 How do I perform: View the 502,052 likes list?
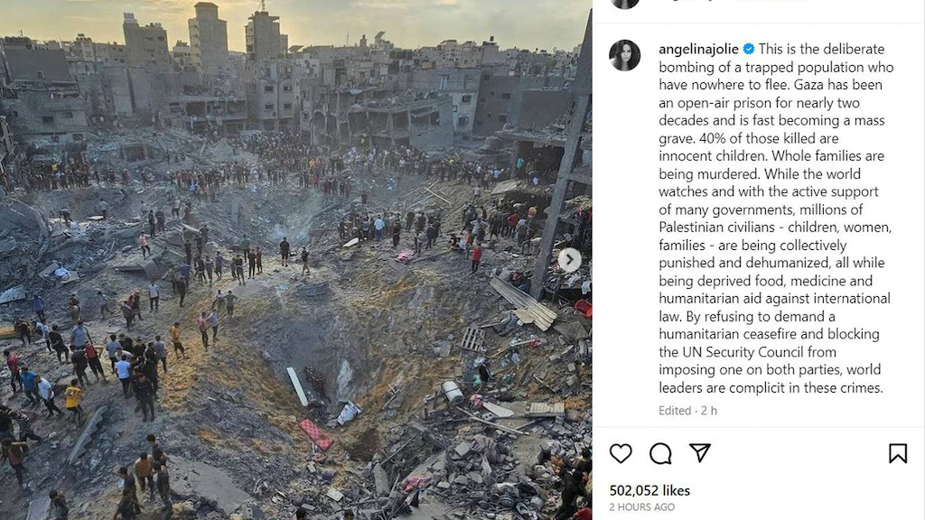point(649,490)
